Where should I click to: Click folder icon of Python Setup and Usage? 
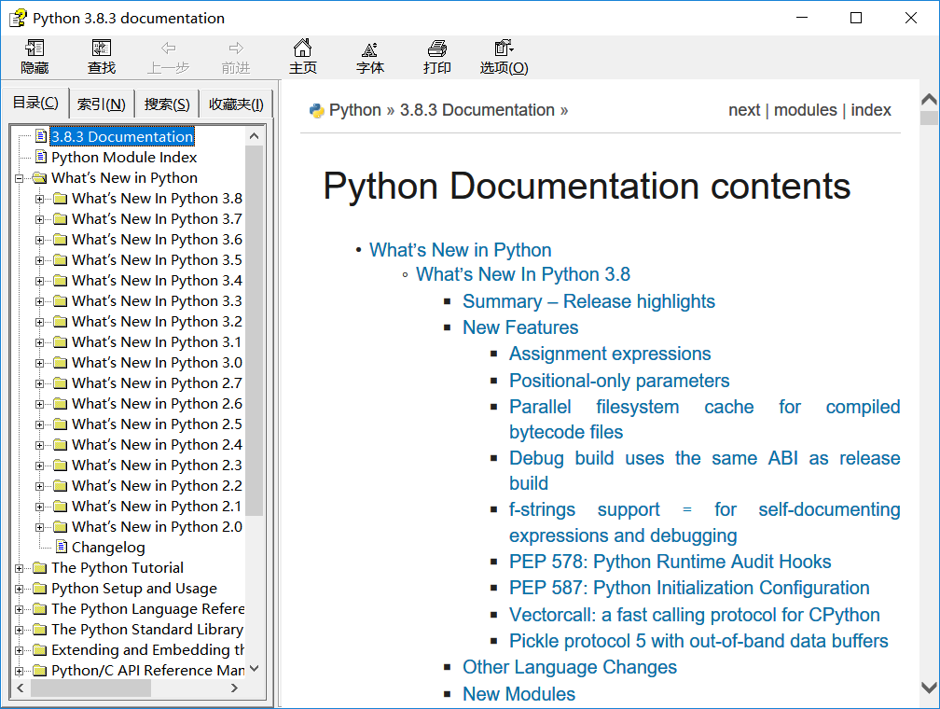(x=39, y=588)
